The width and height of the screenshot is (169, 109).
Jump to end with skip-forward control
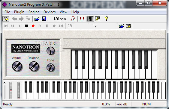tap(61, 26)
